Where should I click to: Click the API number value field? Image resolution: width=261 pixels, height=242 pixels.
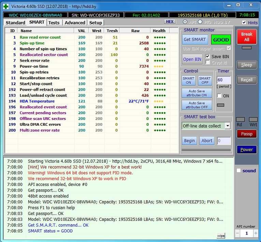[x=247, y=233]
